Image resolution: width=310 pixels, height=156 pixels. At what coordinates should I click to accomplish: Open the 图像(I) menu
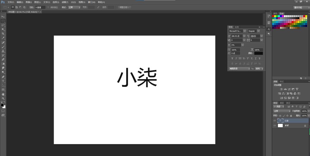[x=29, y=2]
